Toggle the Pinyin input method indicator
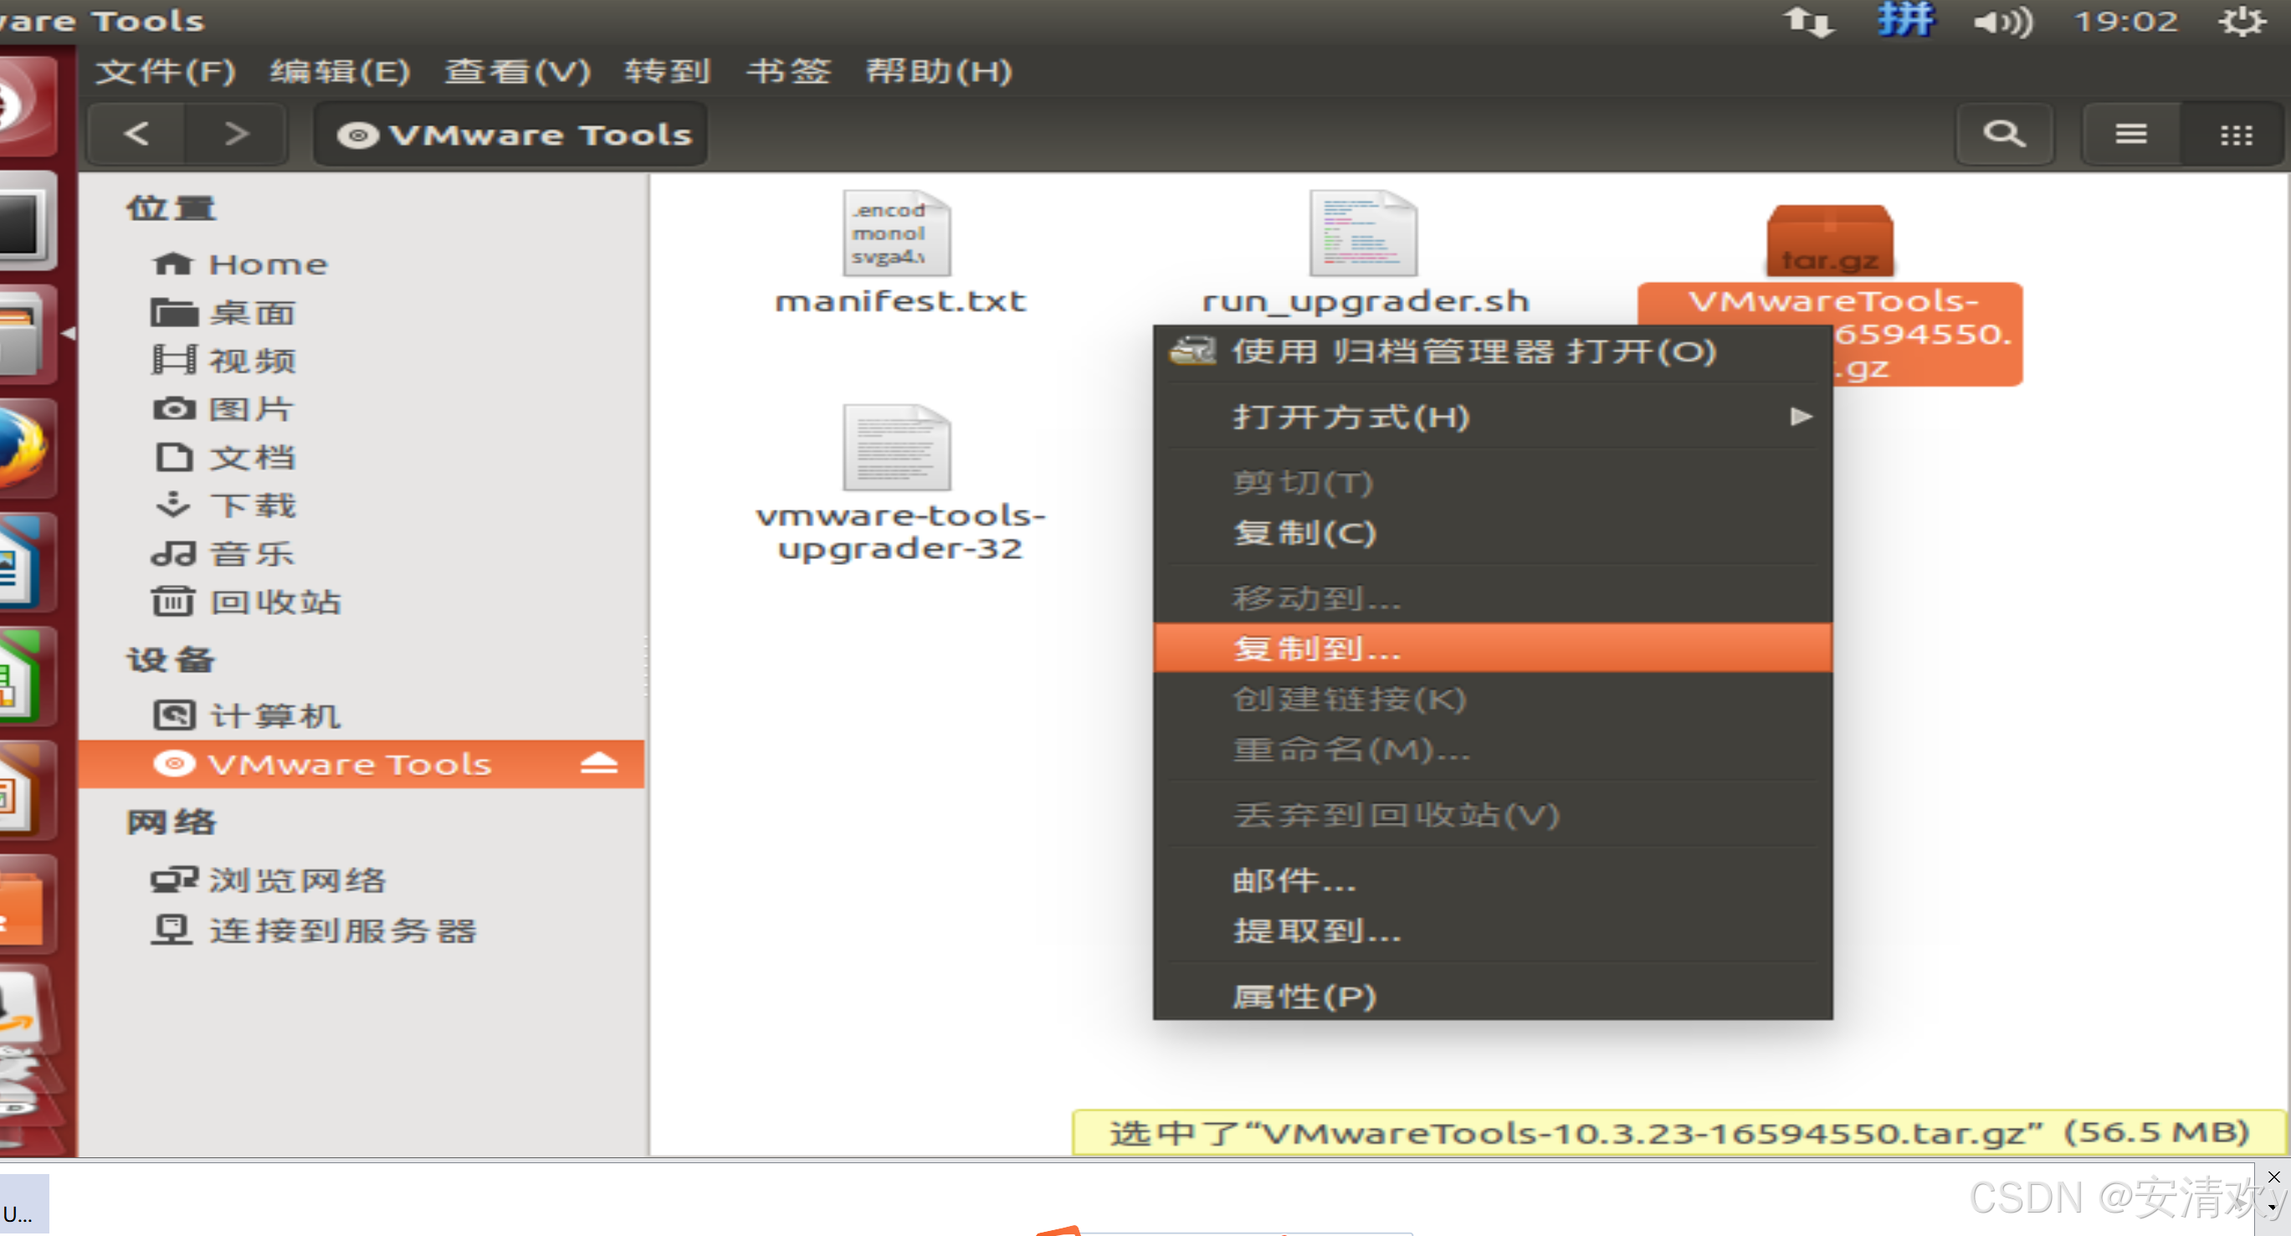This screenshot has height=1236, width=2291. pos(1905,19)
